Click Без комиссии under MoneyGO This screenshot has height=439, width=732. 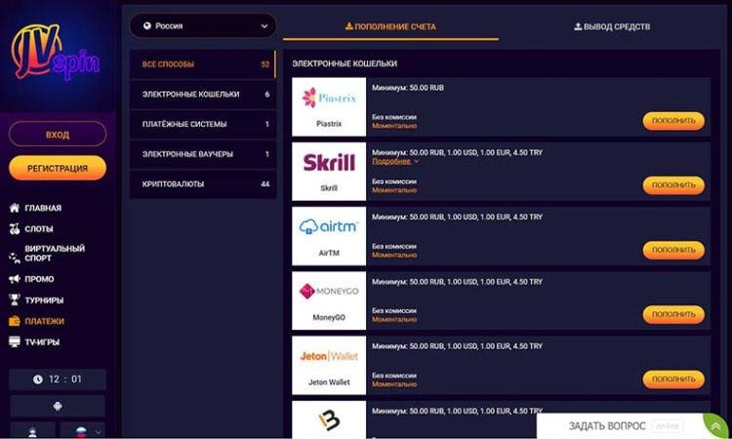click(394, 310)
